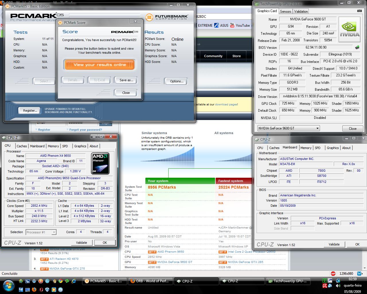Open the GPU-Z screenshot camera icon

click(359, 11)
